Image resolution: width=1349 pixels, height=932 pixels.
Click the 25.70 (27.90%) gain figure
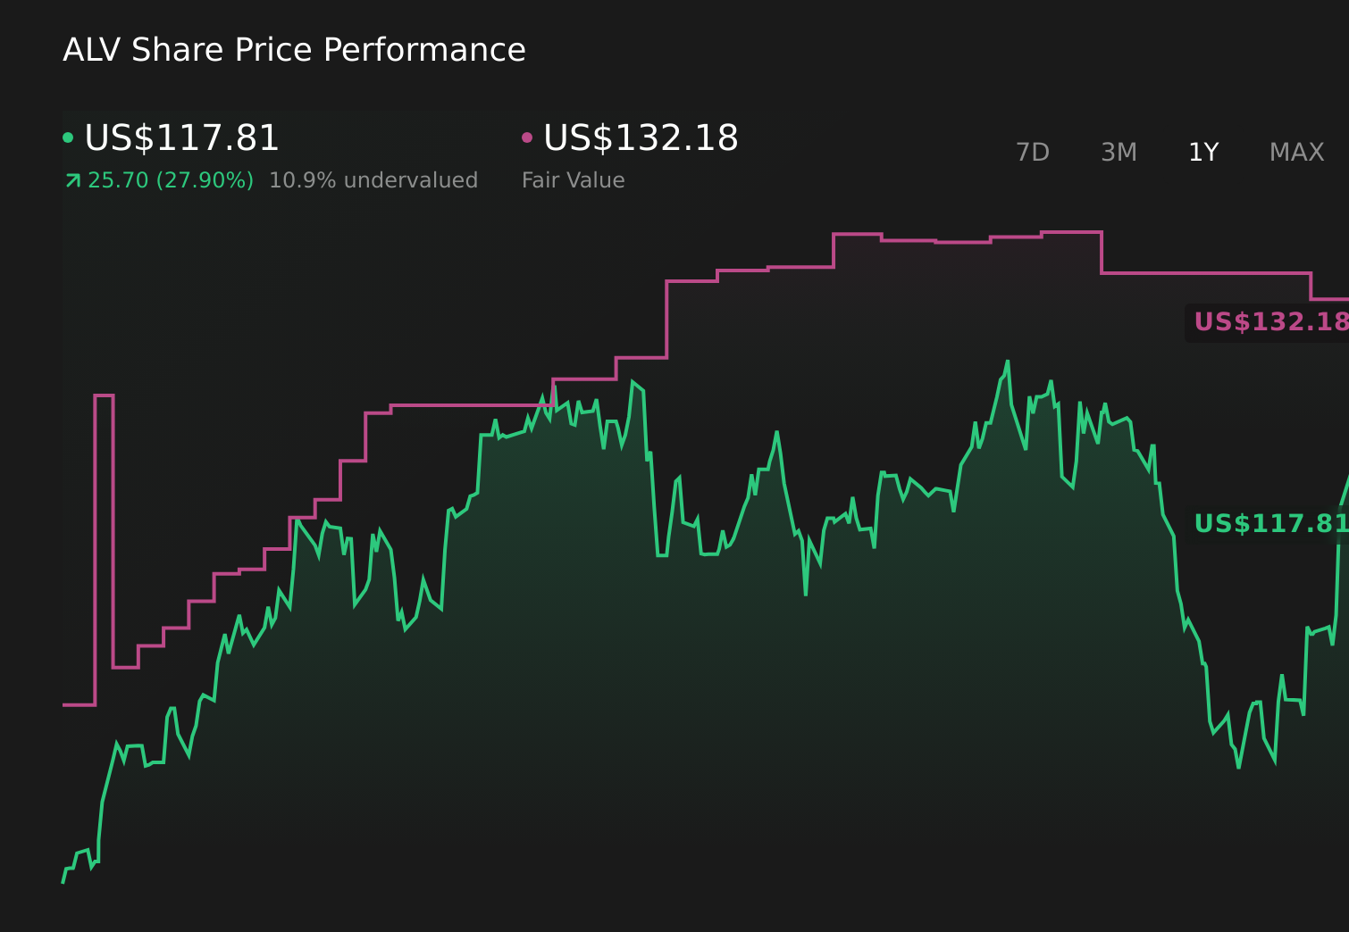click(x=171, y=180)
